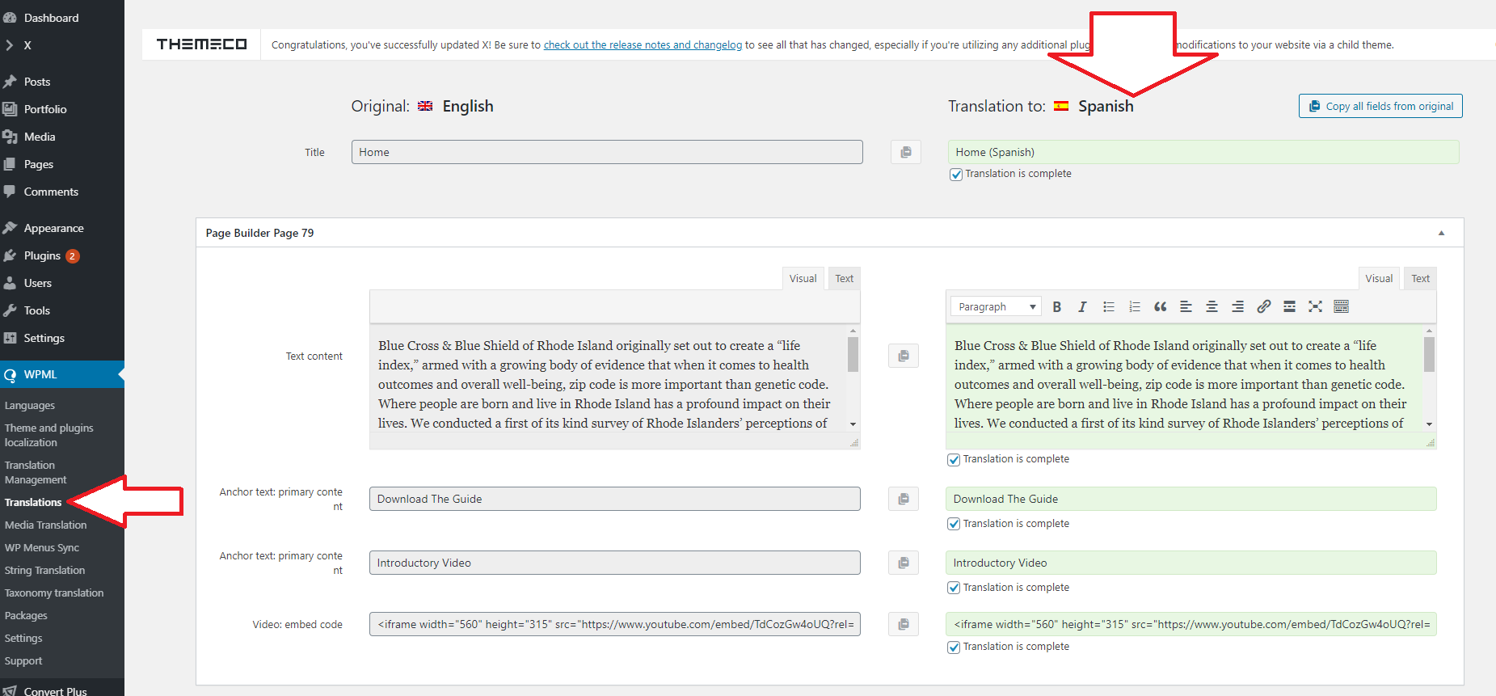Image resolution: width=1496 pixels, height=696 pixels.
Task: Insert or edit a link
Action: (x=1263, y=306)
